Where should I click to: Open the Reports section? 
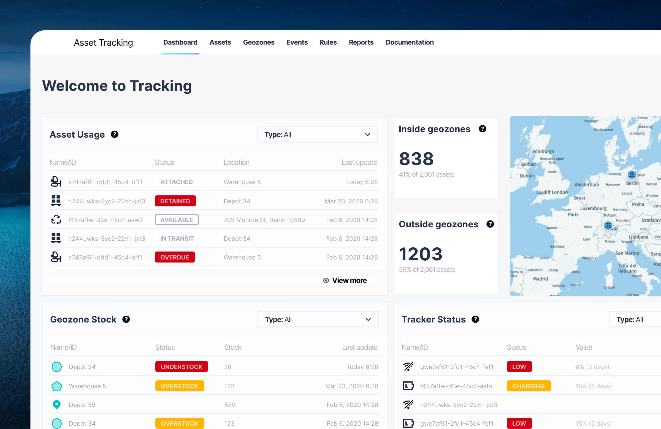(361, 42)
